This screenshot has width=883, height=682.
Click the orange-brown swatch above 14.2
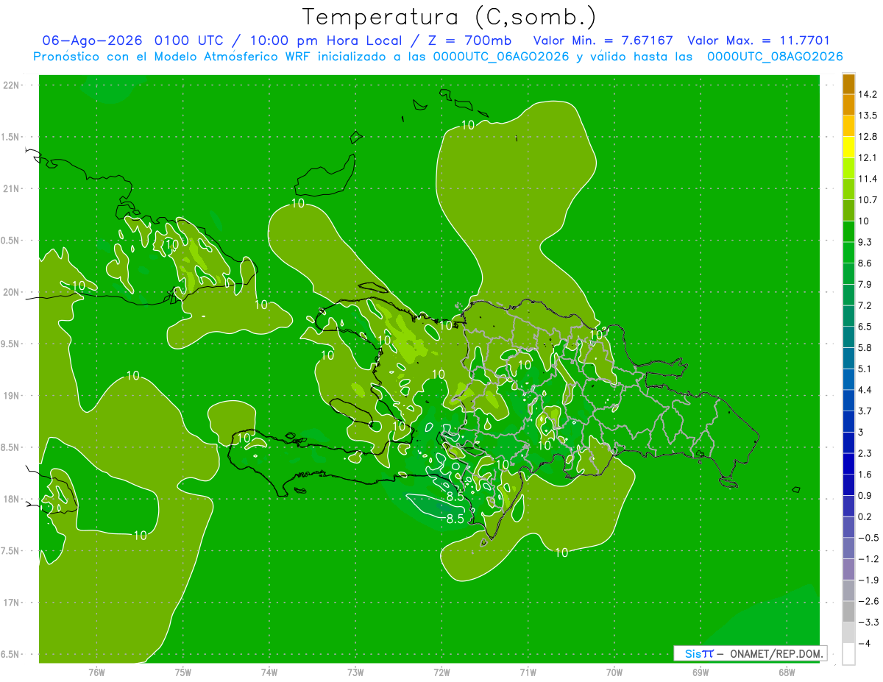(848, 84)
